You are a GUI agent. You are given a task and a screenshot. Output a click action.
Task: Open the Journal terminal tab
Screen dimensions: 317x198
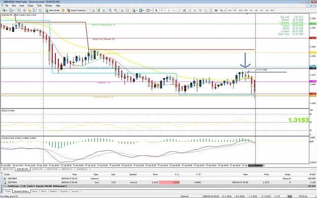tap(75, 191)
